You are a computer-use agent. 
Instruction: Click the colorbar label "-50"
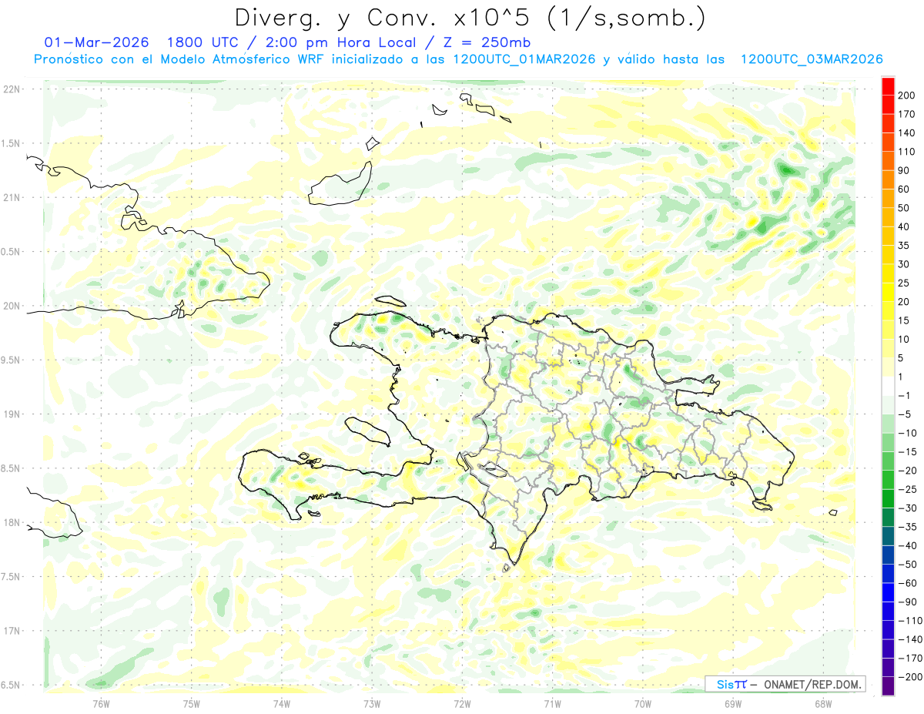908,565
